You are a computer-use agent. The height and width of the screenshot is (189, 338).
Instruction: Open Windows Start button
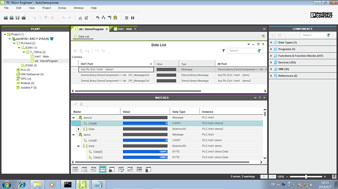(x=6, y=185)
